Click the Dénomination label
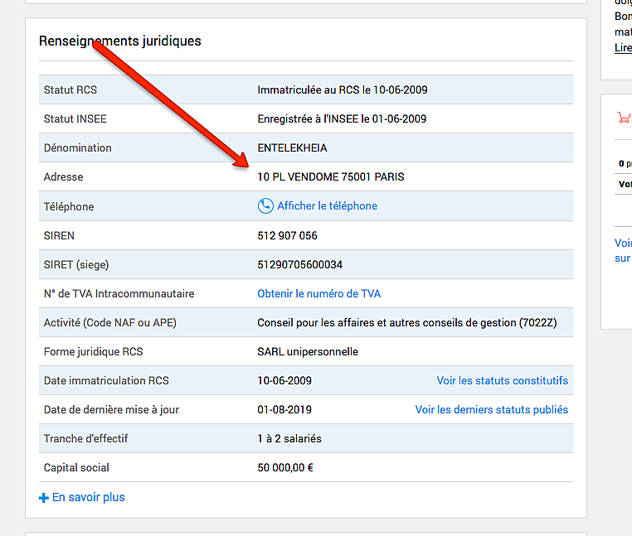 coord(77,147)
